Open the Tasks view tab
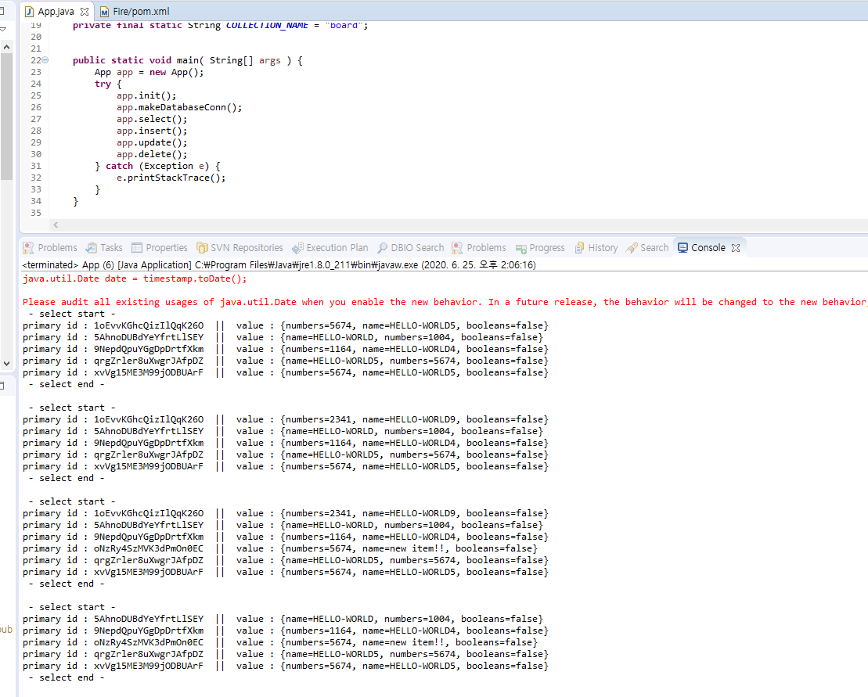This screenshot has height=697, width=868. [104, 248]
